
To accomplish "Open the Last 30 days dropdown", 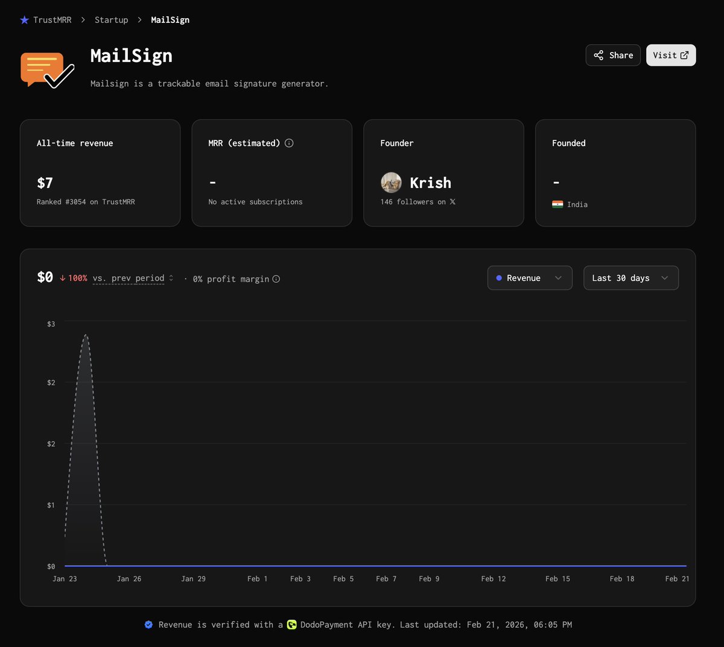I will tap(631, 278).
